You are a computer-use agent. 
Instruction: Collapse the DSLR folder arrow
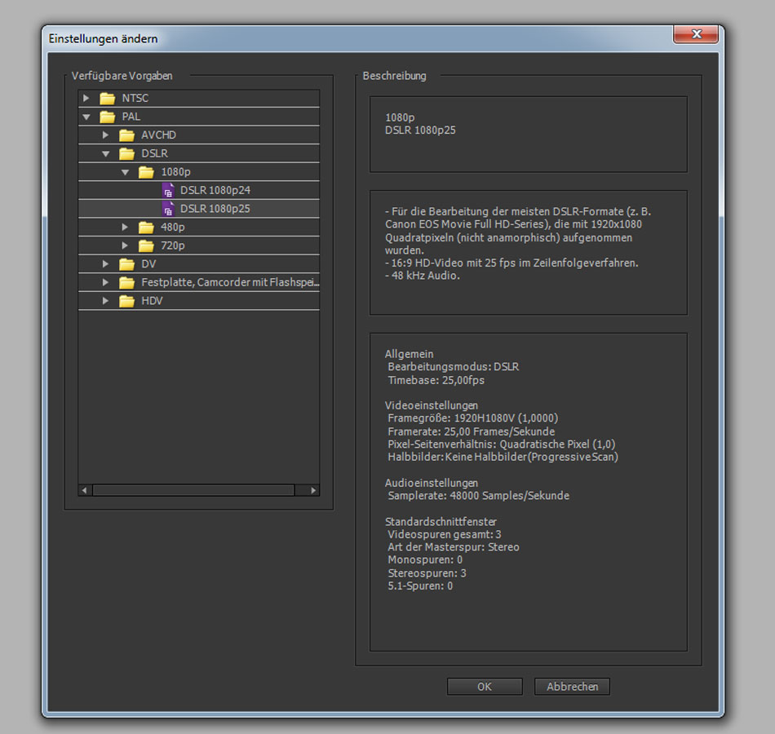pos(105,153)
